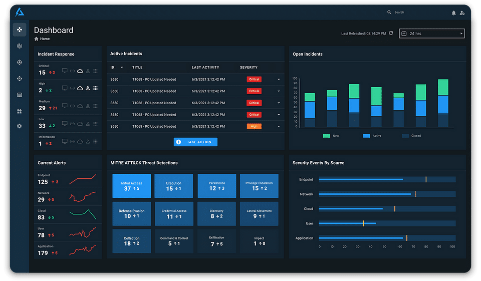Expand the first Critical incident row
Image resolution: width=481 pixels, height=281 pixels.
click(279, 80)
